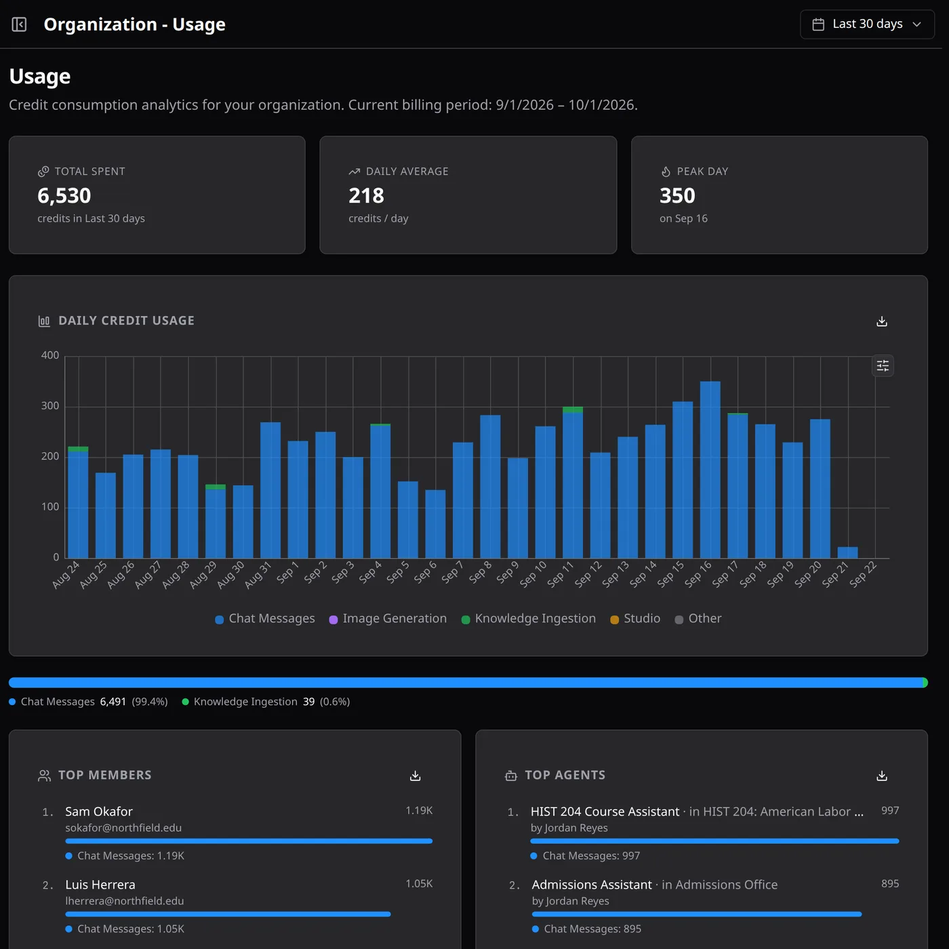The height and width of the screenshot is (949, 949).
Task: Click the Top Agents robot icon
Action: click(x=511, y=776)
